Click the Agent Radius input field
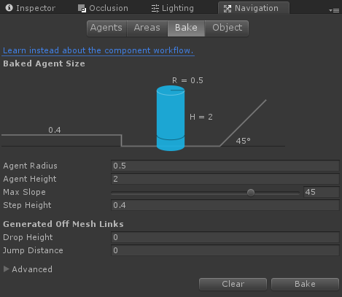 pos(225,166)
